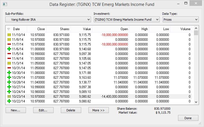The image size is (204, 127).
Task: Click the red minus icon for 10/31/14
Action: coord(9,68)
